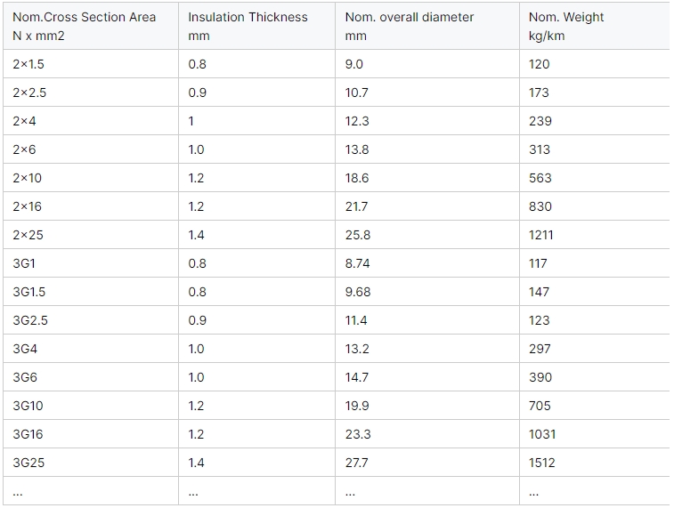This screenshot has width=674, height=508.
Task: Click the Nom.Cross Section Area header
Action: coord(91,26)
